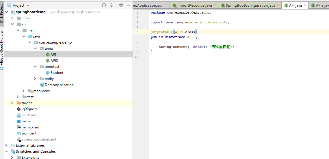Expand the entity package
The height and width of the screenshot is (159, 329).
(x=36, y=79)
